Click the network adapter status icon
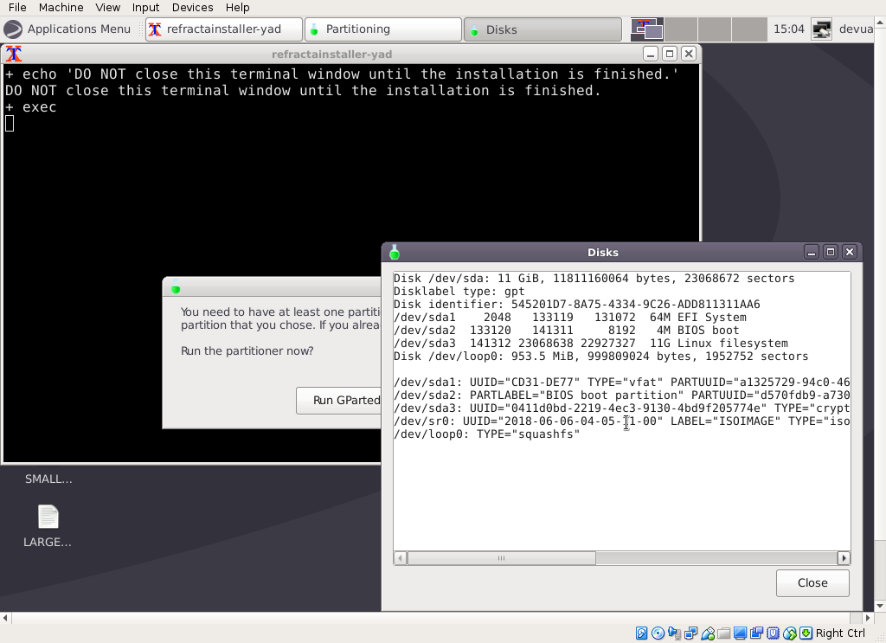 690,633
